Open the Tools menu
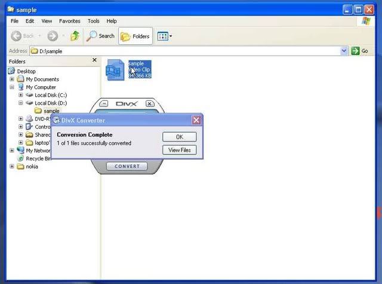 [x=94, y=22]
